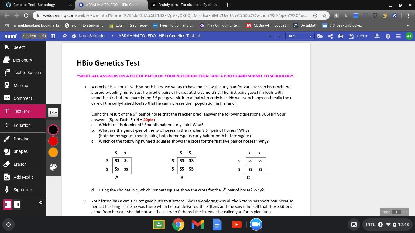Open file folder icon in Kami toolbar
The image size is (415, 233).
320,36
